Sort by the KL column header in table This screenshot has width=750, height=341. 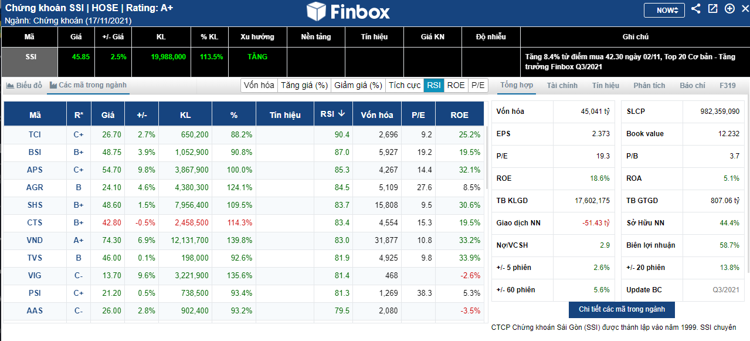click(185, 114)
